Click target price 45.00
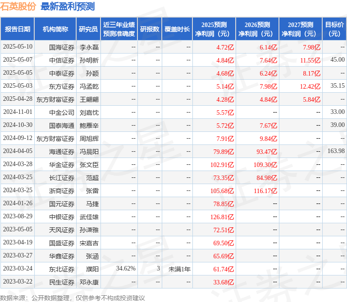The height and width of the screenshot is (302, 347). click(x=338, y=60)
